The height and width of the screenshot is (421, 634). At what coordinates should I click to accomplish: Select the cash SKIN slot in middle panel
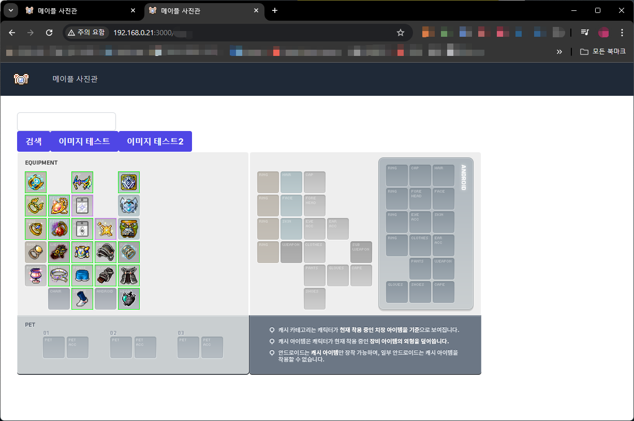click(x=291, y=229)
